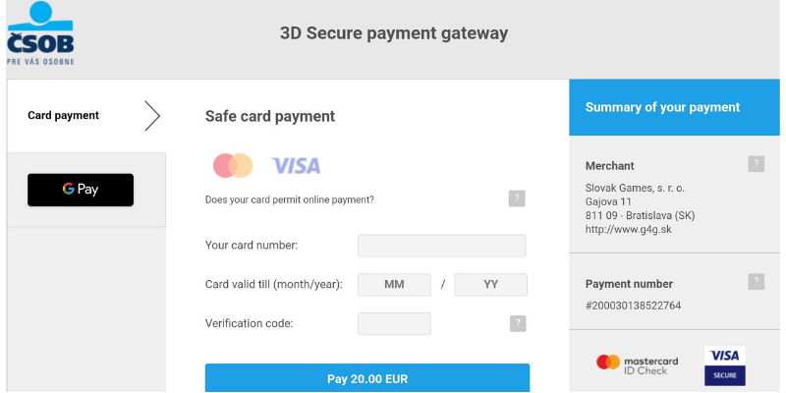This screenshot has width=786, height=393.
Task: Focus the Verification code field
Action: [394, 323]
